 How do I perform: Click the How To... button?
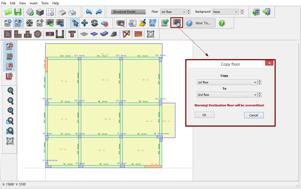pos(200,23)
